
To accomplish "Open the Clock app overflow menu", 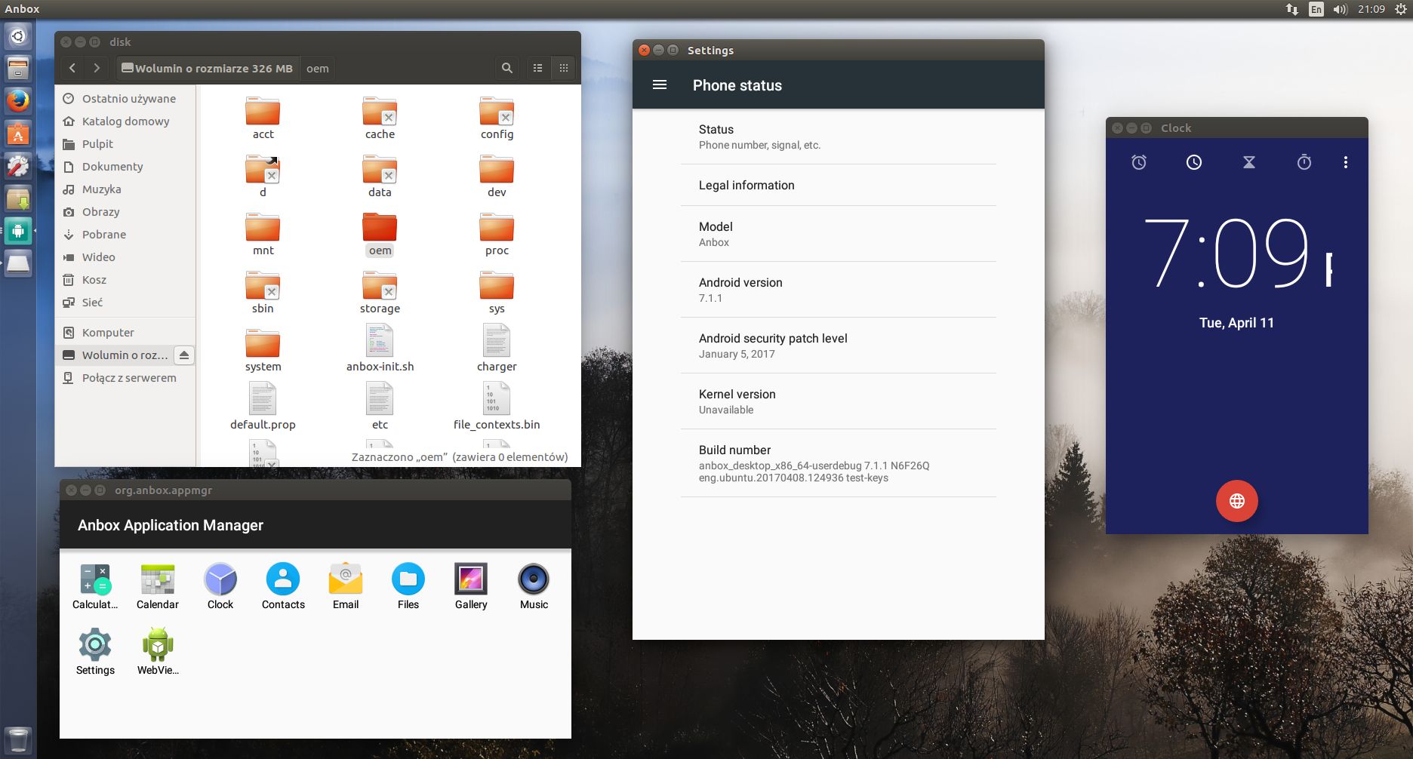I will click(x=1345, y=162).
